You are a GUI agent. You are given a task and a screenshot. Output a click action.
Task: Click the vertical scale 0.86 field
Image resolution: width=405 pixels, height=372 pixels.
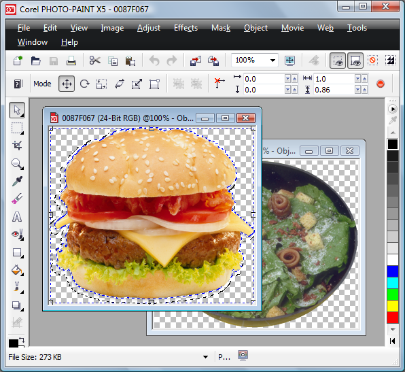(x=334, y=90)
